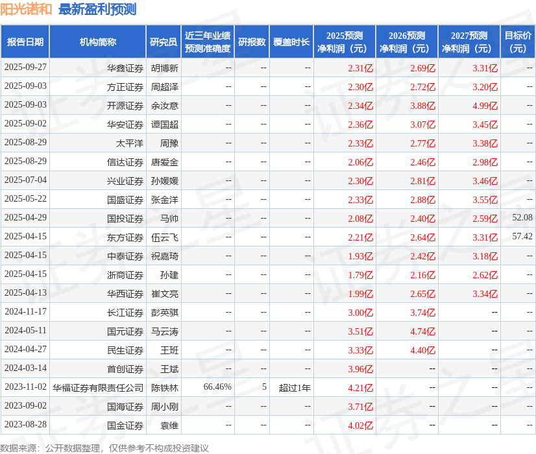Screen dimensions: 536x454
Task: Click analyst name 孙媛媛
Action: tap(165, 181)
